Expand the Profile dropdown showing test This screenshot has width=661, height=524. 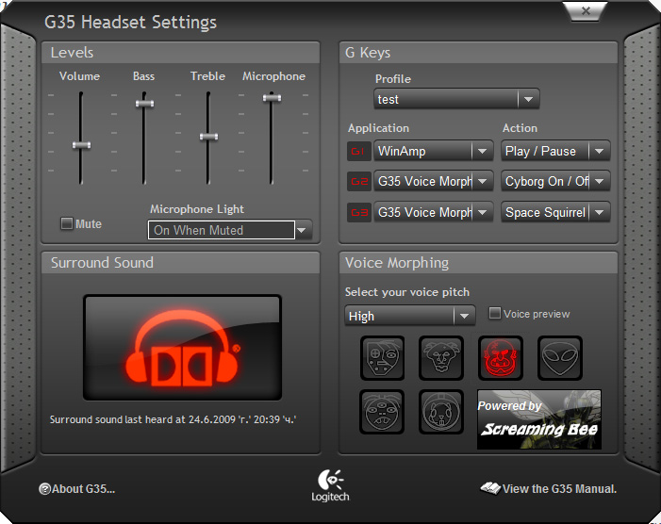528,99
